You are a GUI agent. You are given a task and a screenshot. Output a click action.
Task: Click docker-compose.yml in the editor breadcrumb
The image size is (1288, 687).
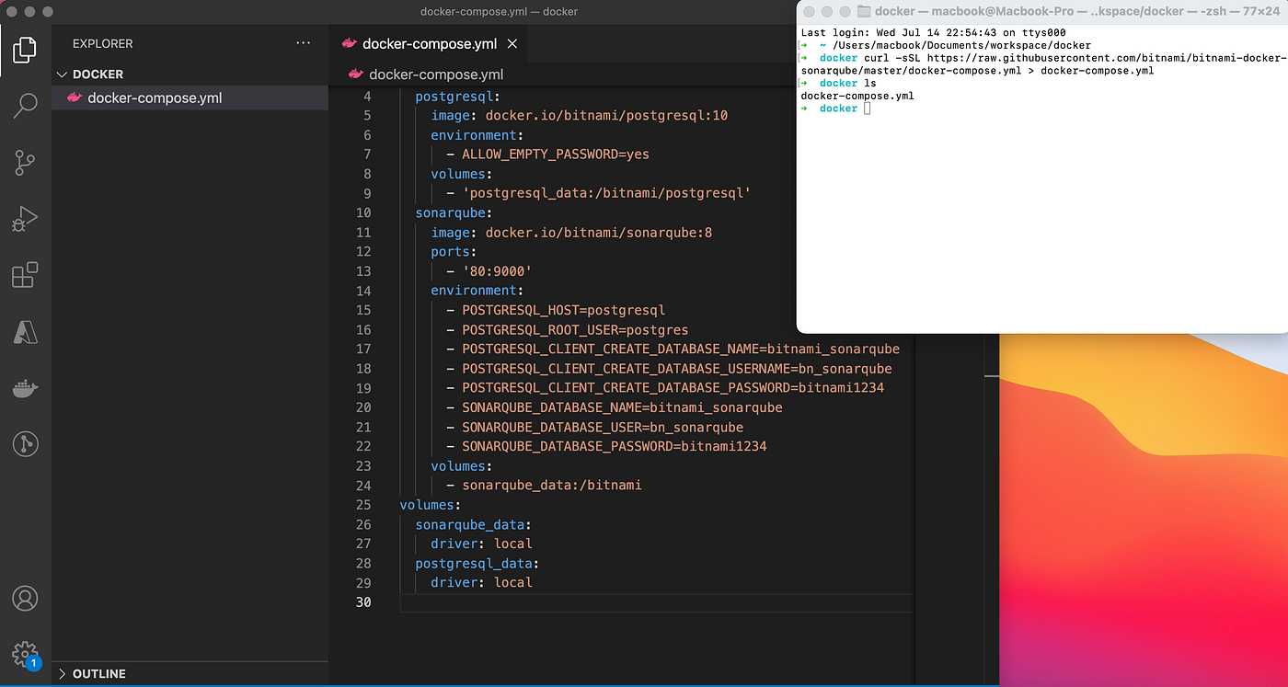coord(436,74)
